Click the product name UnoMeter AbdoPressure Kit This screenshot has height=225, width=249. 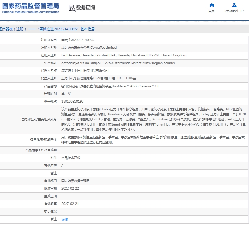tap(110, 86)
